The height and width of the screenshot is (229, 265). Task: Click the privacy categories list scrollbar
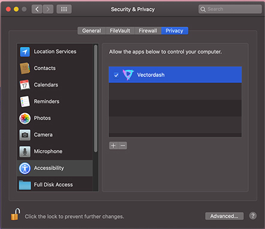(x=96, y=99)
